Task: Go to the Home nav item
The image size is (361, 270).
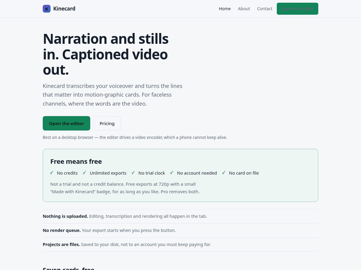Action: [225, 9]
